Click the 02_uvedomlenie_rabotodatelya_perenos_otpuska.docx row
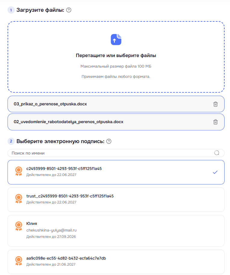 (116, 122)
